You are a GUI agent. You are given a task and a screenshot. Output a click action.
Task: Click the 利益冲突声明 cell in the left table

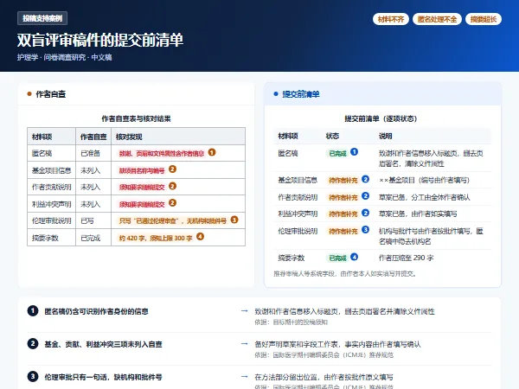51,204
